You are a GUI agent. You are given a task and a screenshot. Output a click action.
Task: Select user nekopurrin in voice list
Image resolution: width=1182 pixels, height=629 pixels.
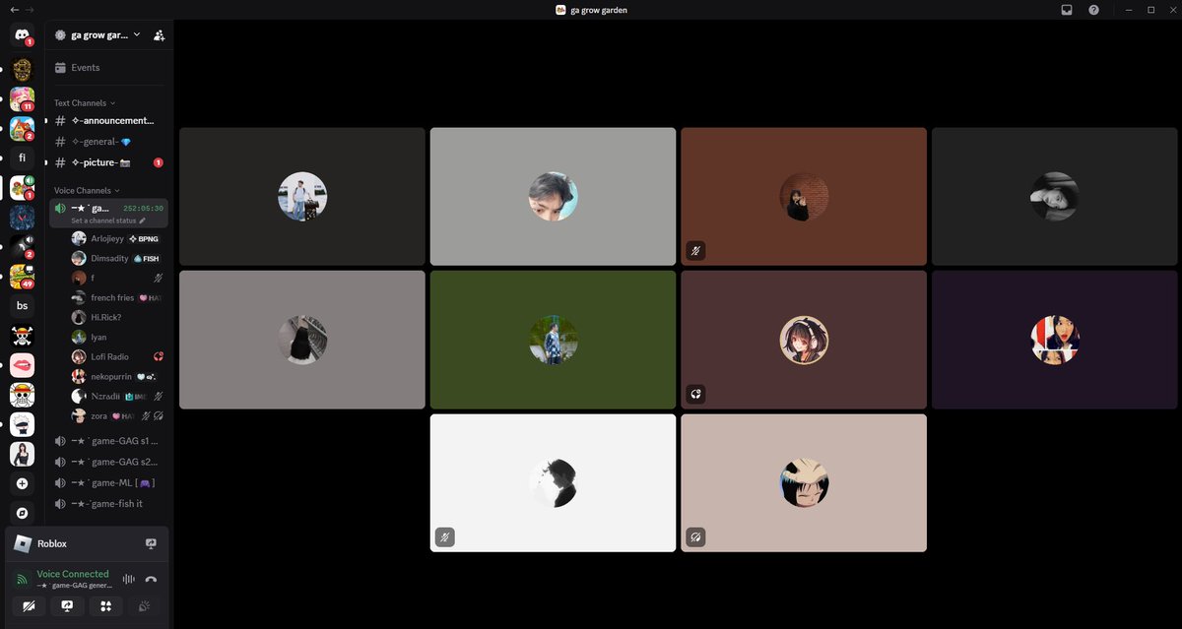pyautogui.click(x=118, y=376)
